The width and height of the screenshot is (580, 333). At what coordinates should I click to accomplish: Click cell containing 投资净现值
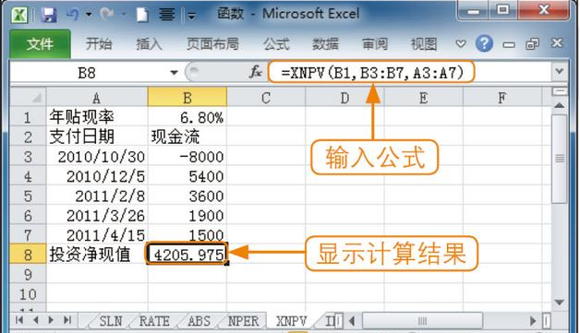point(97,255)
